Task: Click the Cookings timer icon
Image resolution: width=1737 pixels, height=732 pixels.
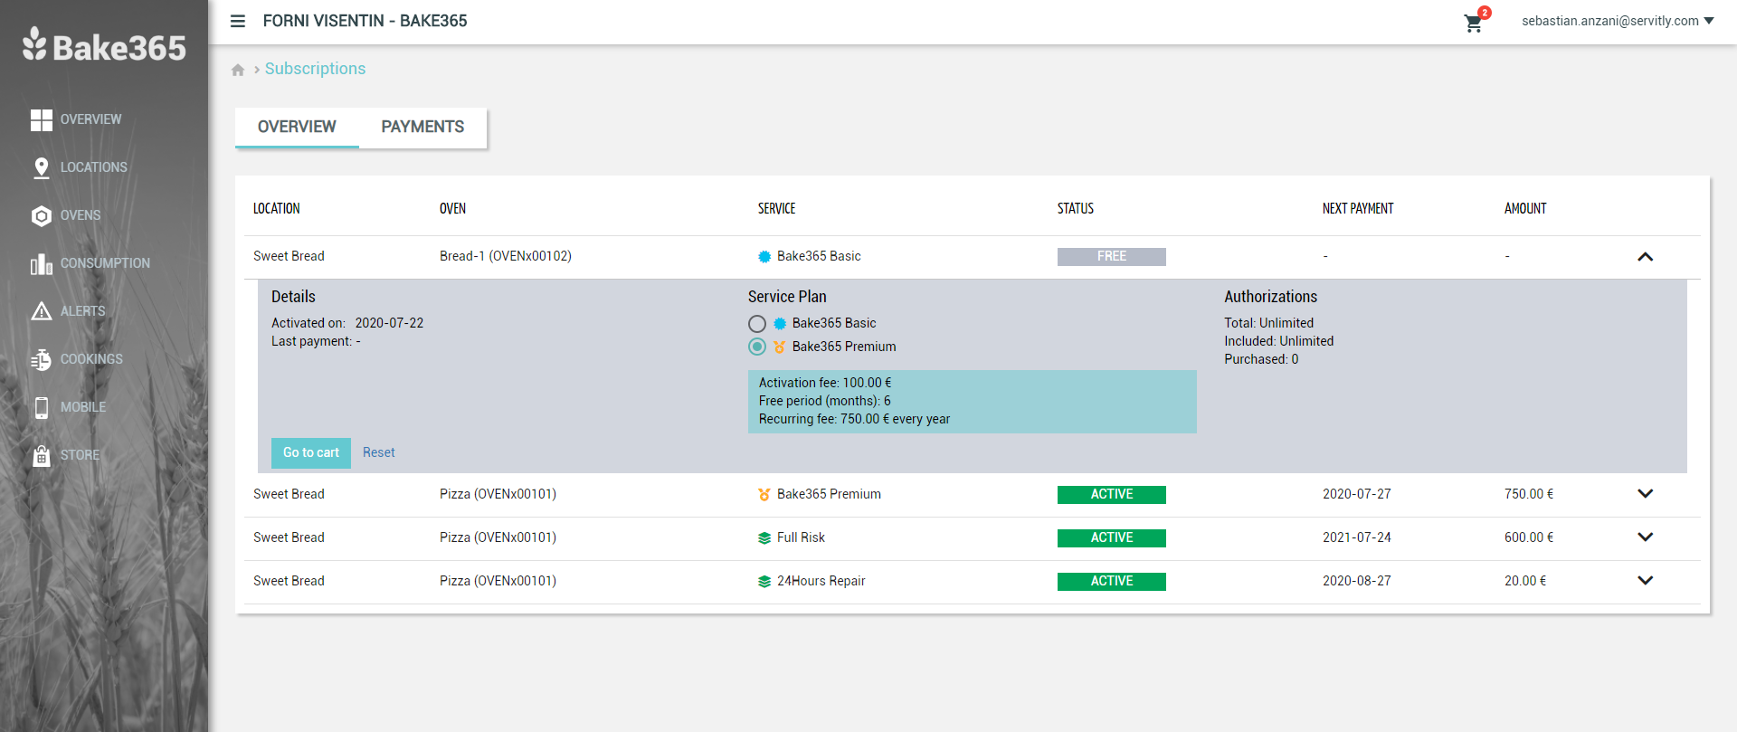Action: pos(42,359)
